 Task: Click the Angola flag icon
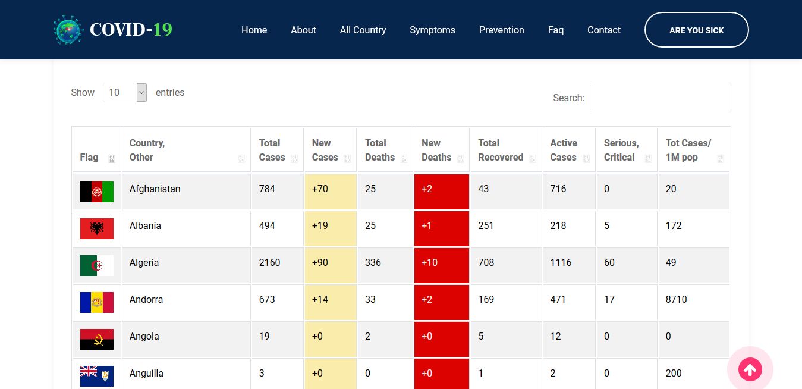97,339
